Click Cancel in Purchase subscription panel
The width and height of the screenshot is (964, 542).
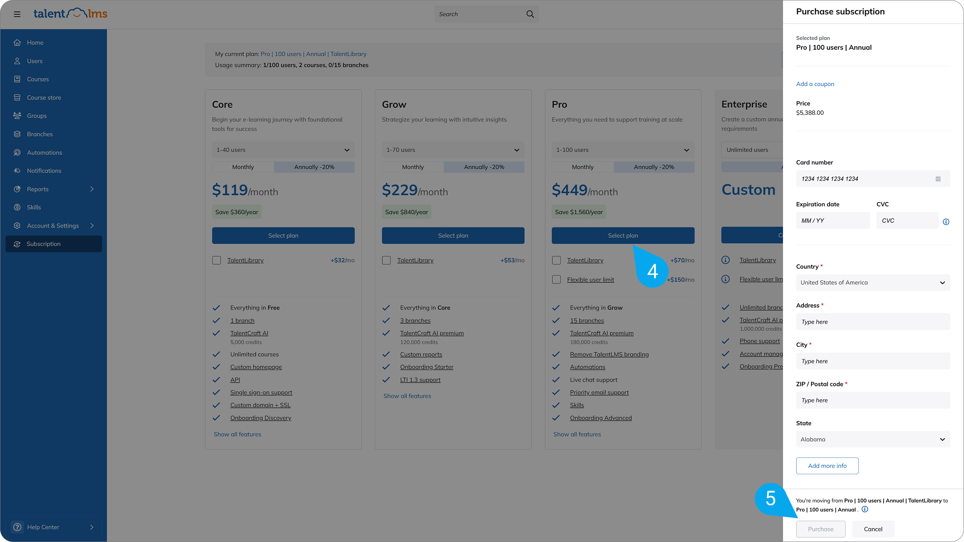pos(873,529)
